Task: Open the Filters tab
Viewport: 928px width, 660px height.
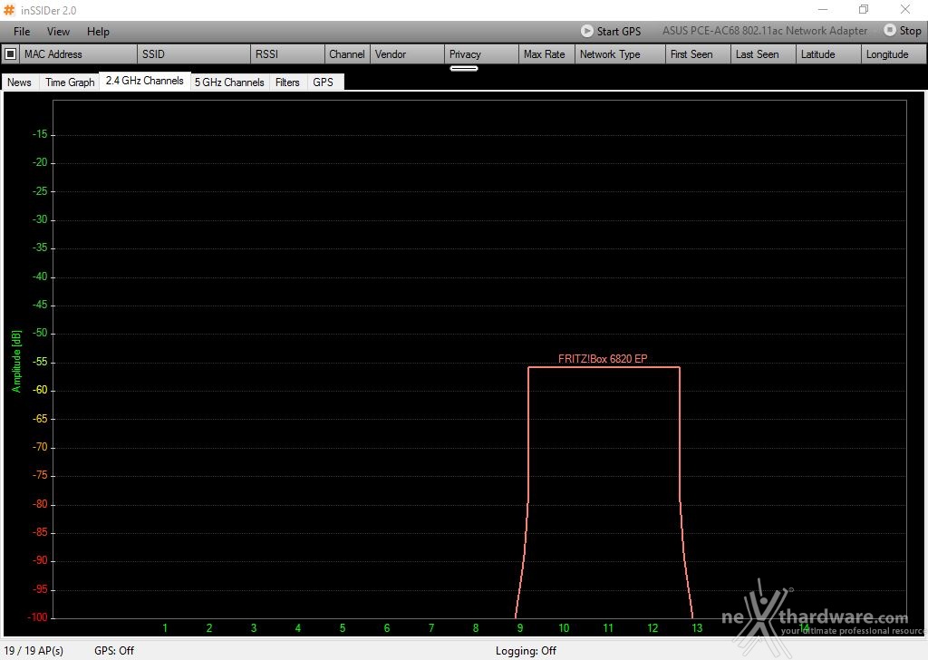Action: (287, 82)
